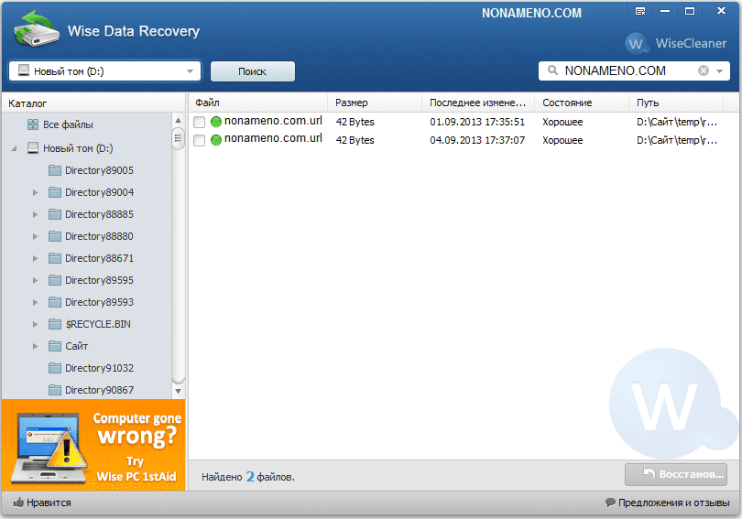The height and width of the screenshot is (519, 742).
Task: Check the first nonameno.com.url file checkbox
Action: 200,122
